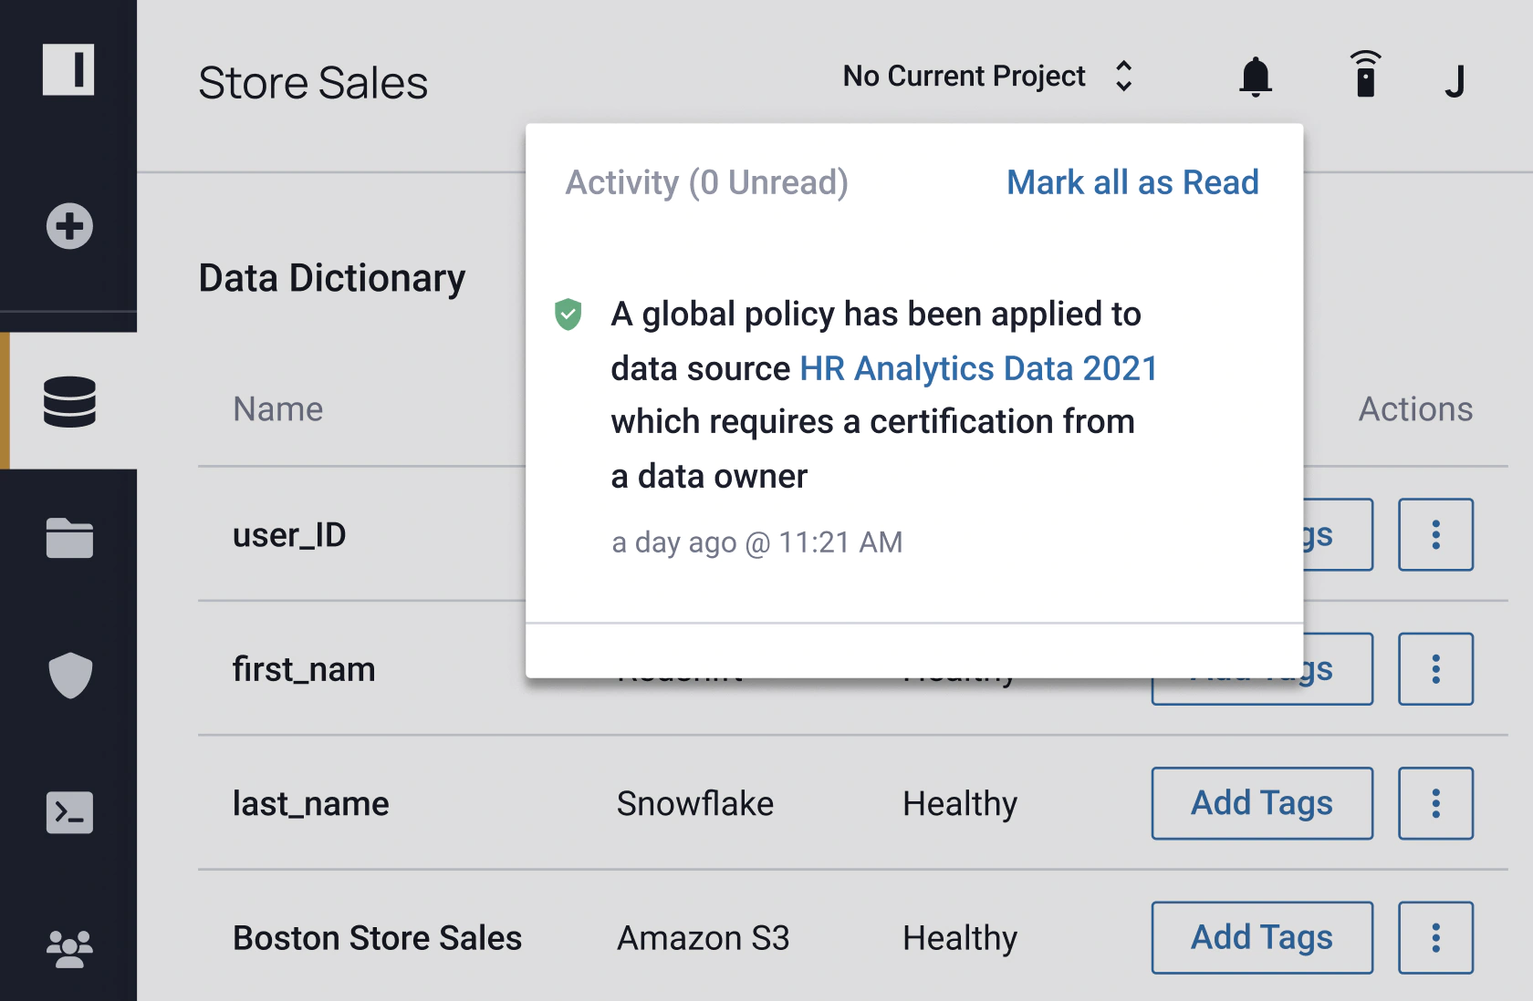This screenshot has width=1533, height=1001.
Task: Open the three-dot menu for user_ID row
Action: pyautogui.click(x=1435, y=534)
